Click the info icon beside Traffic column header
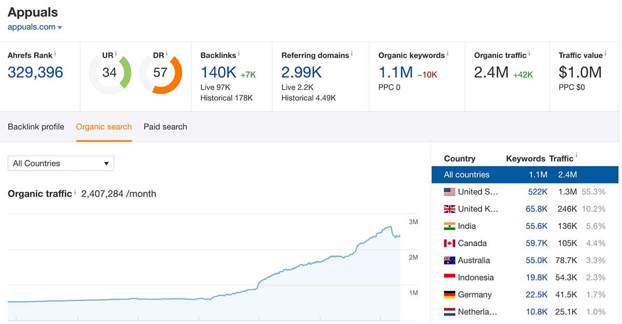Viewport: 622px width, 324px height. pyautogui.click(x=577, y=156)
